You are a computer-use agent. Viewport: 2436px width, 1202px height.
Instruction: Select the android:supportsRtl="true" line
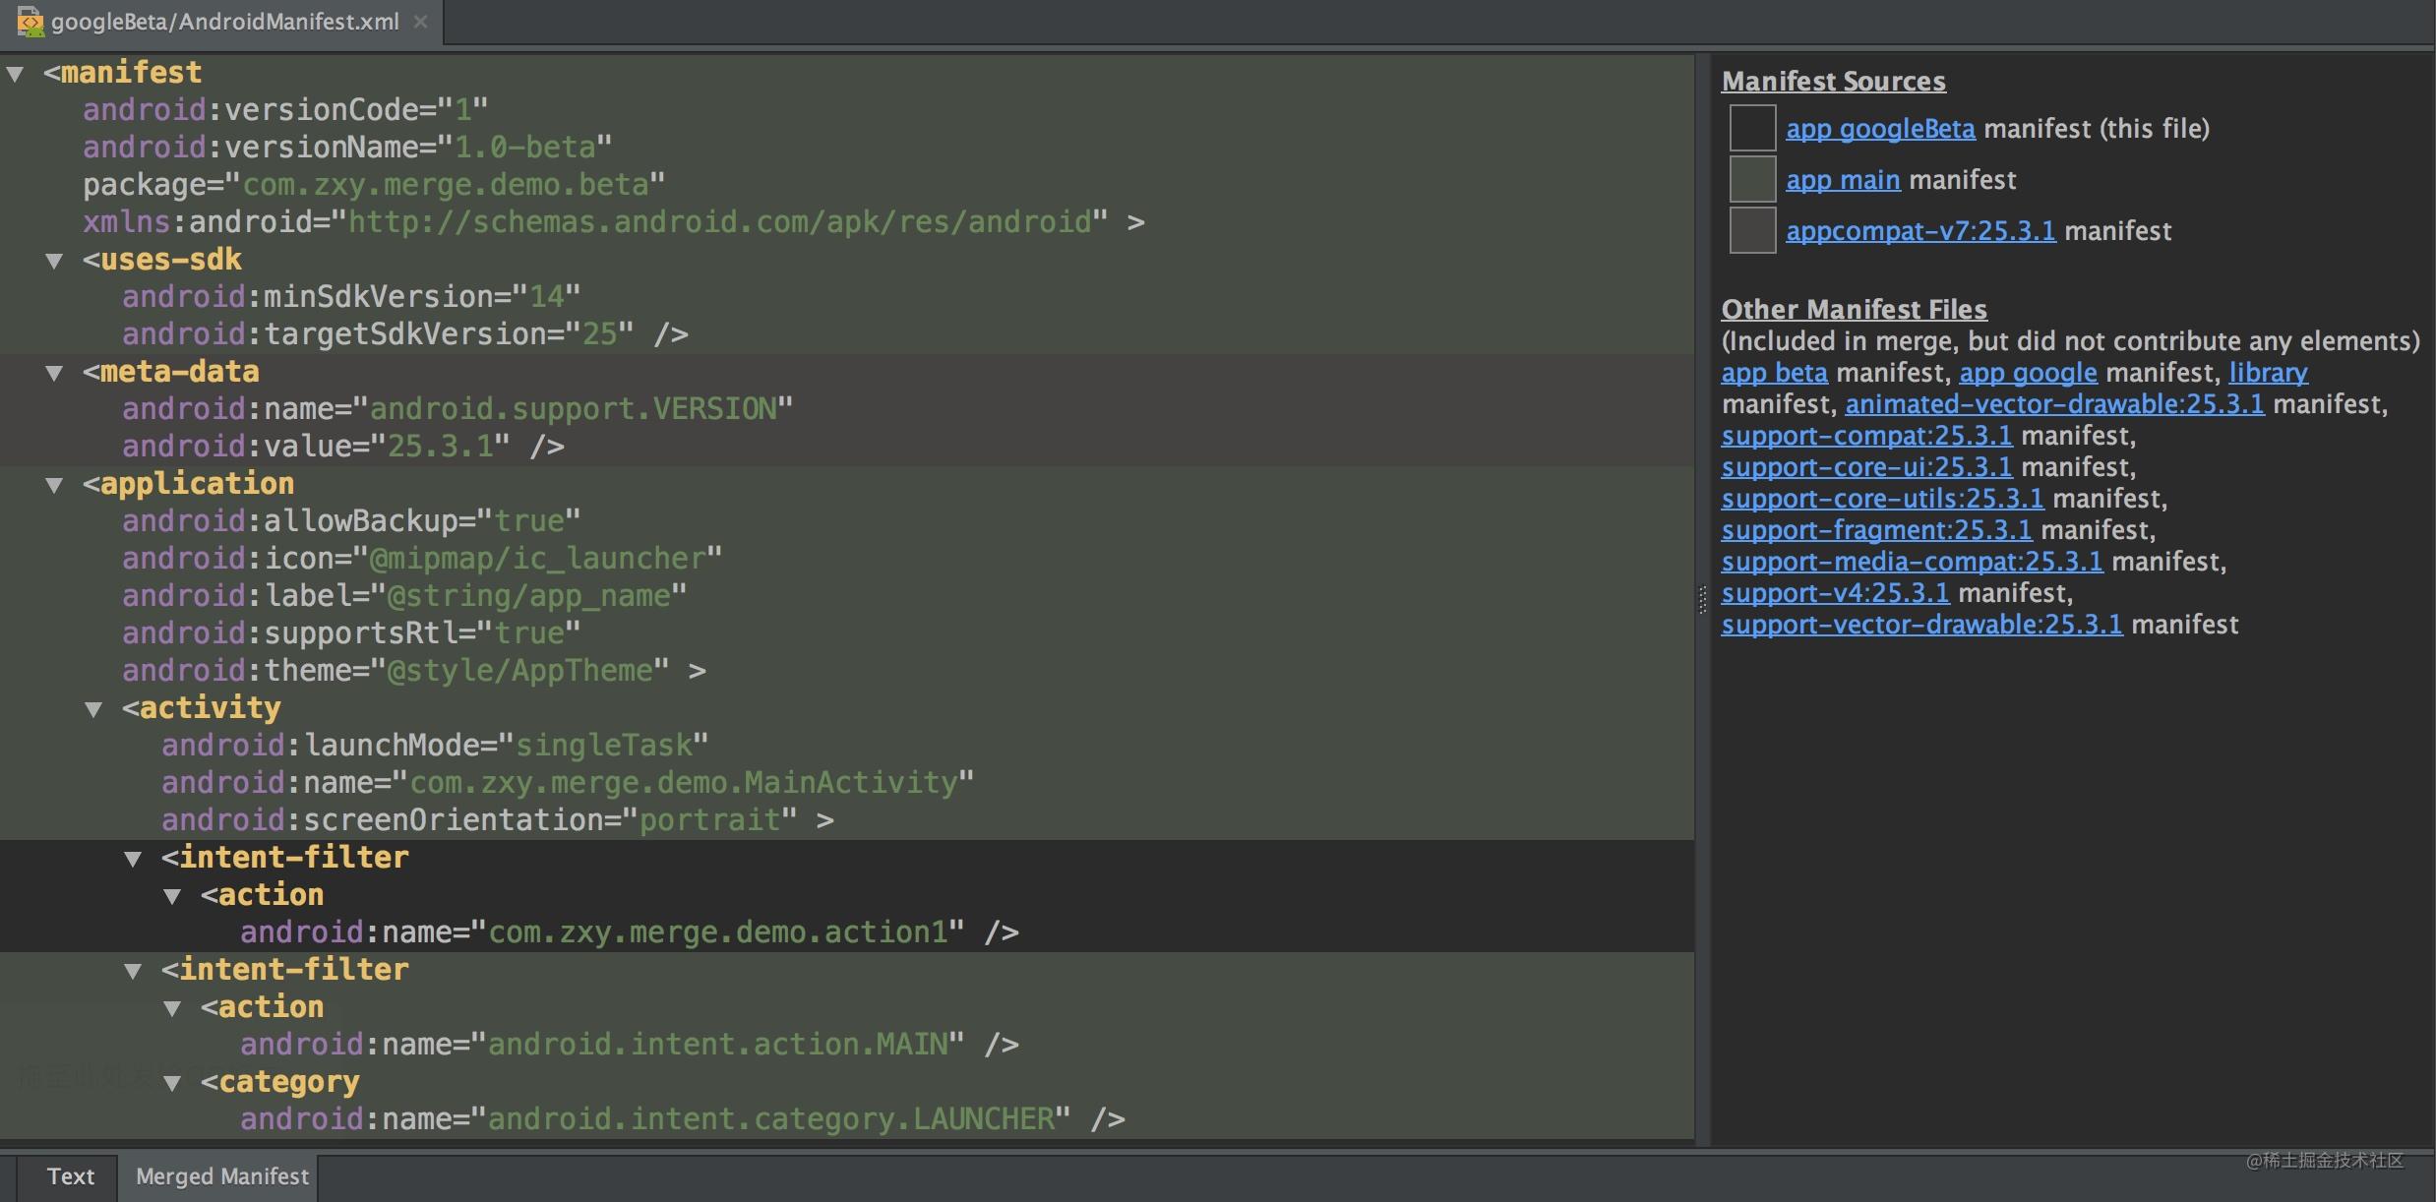351,633
